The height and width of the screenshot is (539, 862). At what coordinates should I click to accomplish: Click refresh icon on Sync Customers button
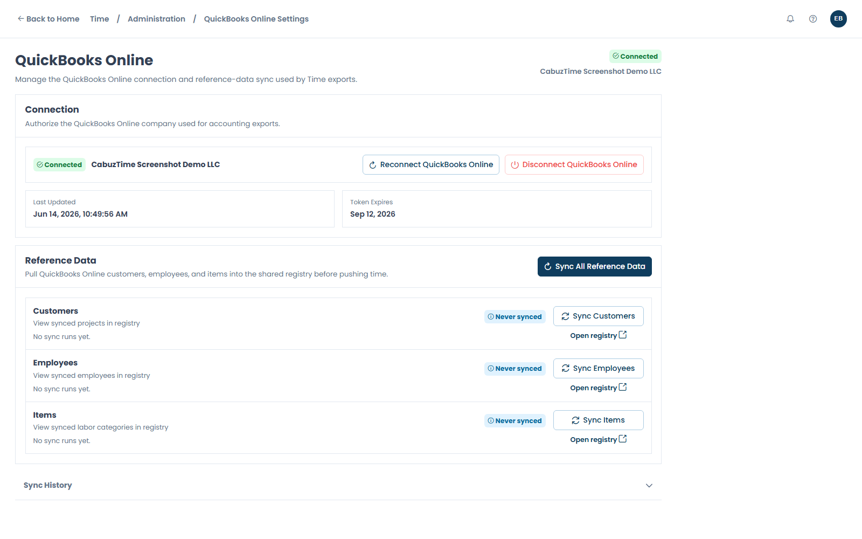[566, 316]
